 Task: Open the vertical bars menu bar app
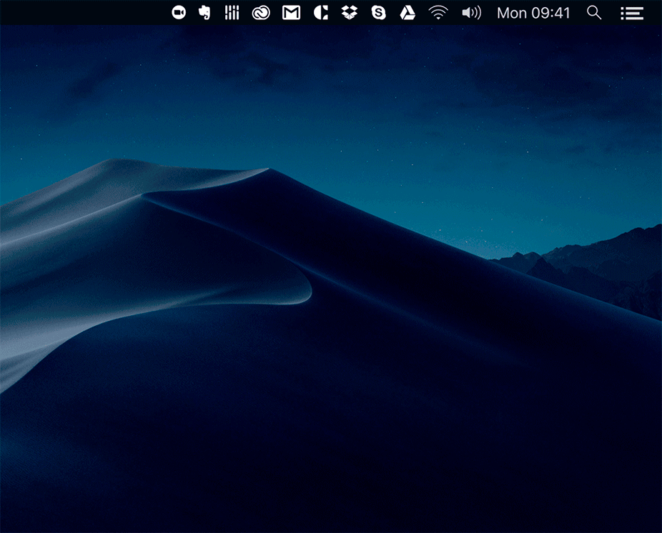tap(232, 13)
